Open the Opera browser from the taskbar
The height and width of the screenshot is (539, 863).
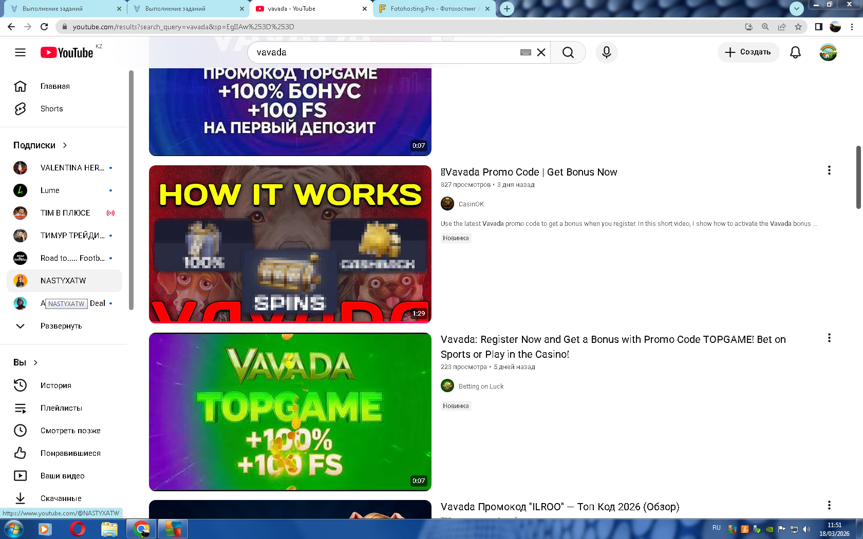tap(77, 529)
